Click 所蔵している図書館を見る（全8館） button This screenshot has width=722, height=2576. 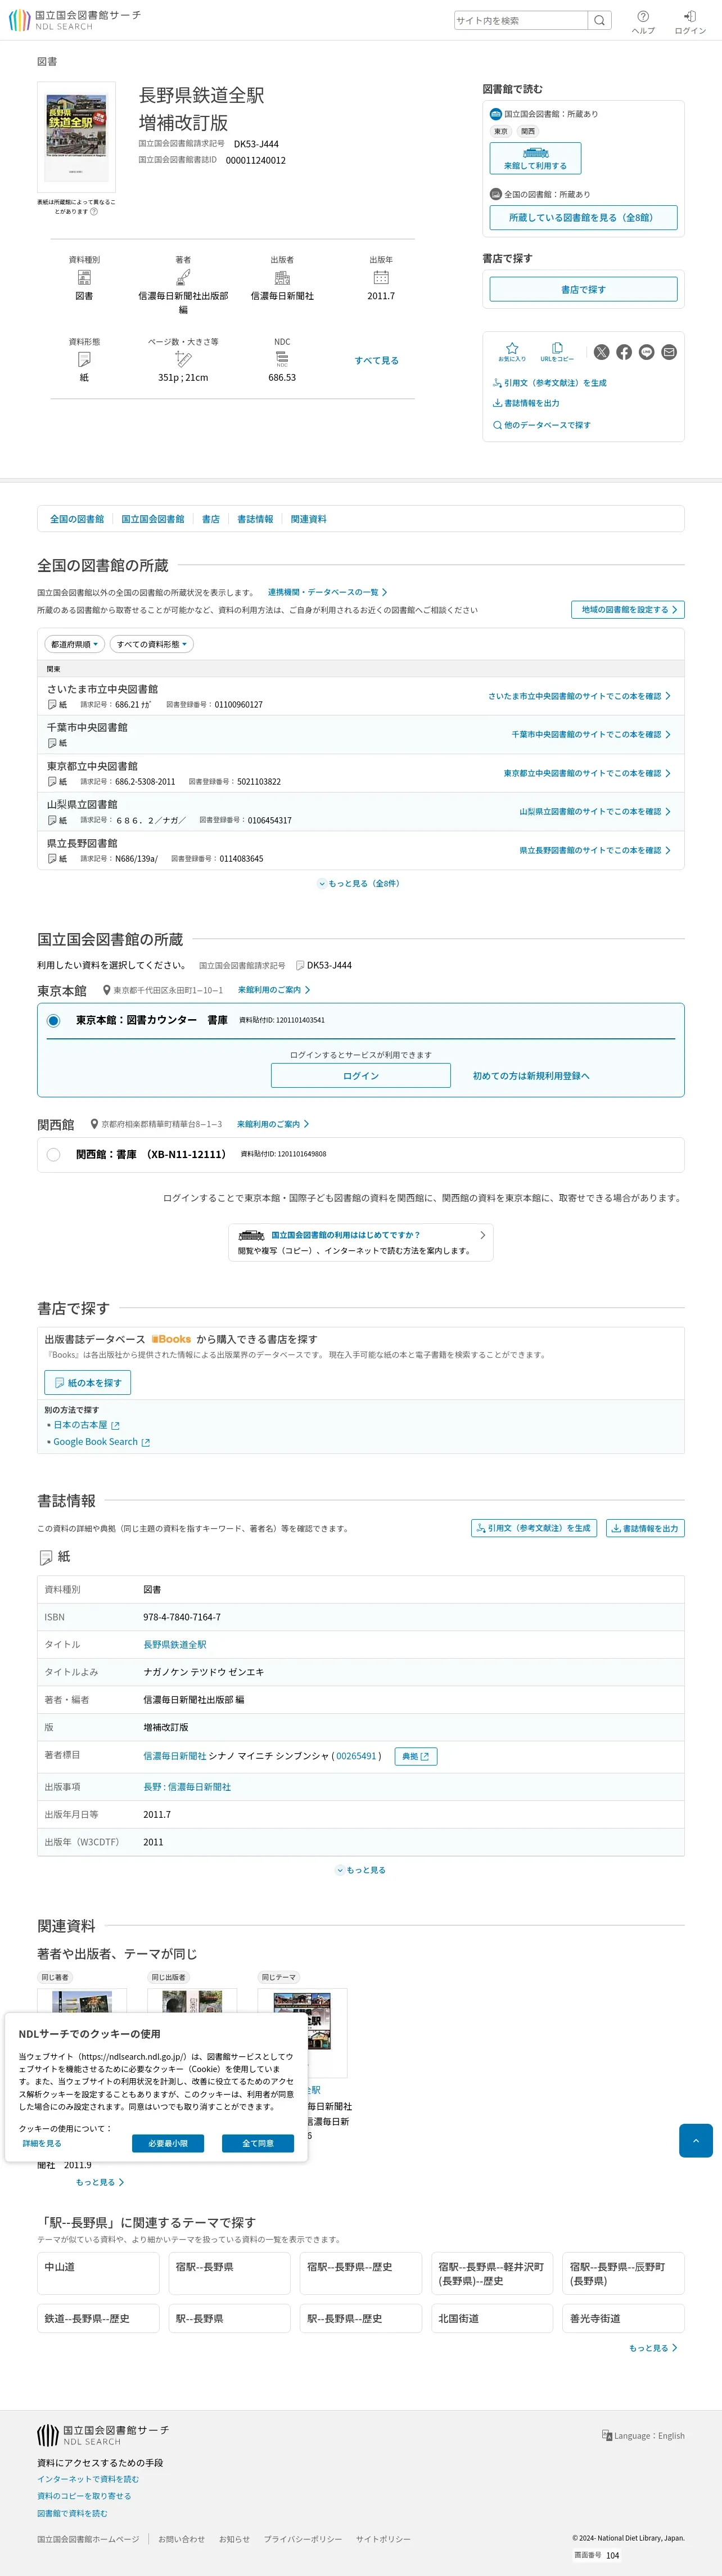[583, 217]
